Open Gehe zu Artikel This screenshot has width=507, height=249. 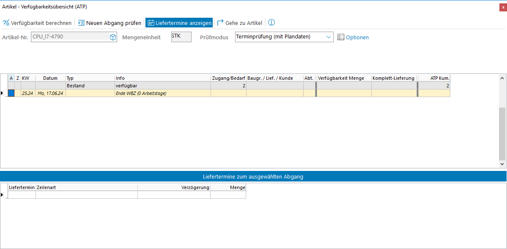pos(240,23)
